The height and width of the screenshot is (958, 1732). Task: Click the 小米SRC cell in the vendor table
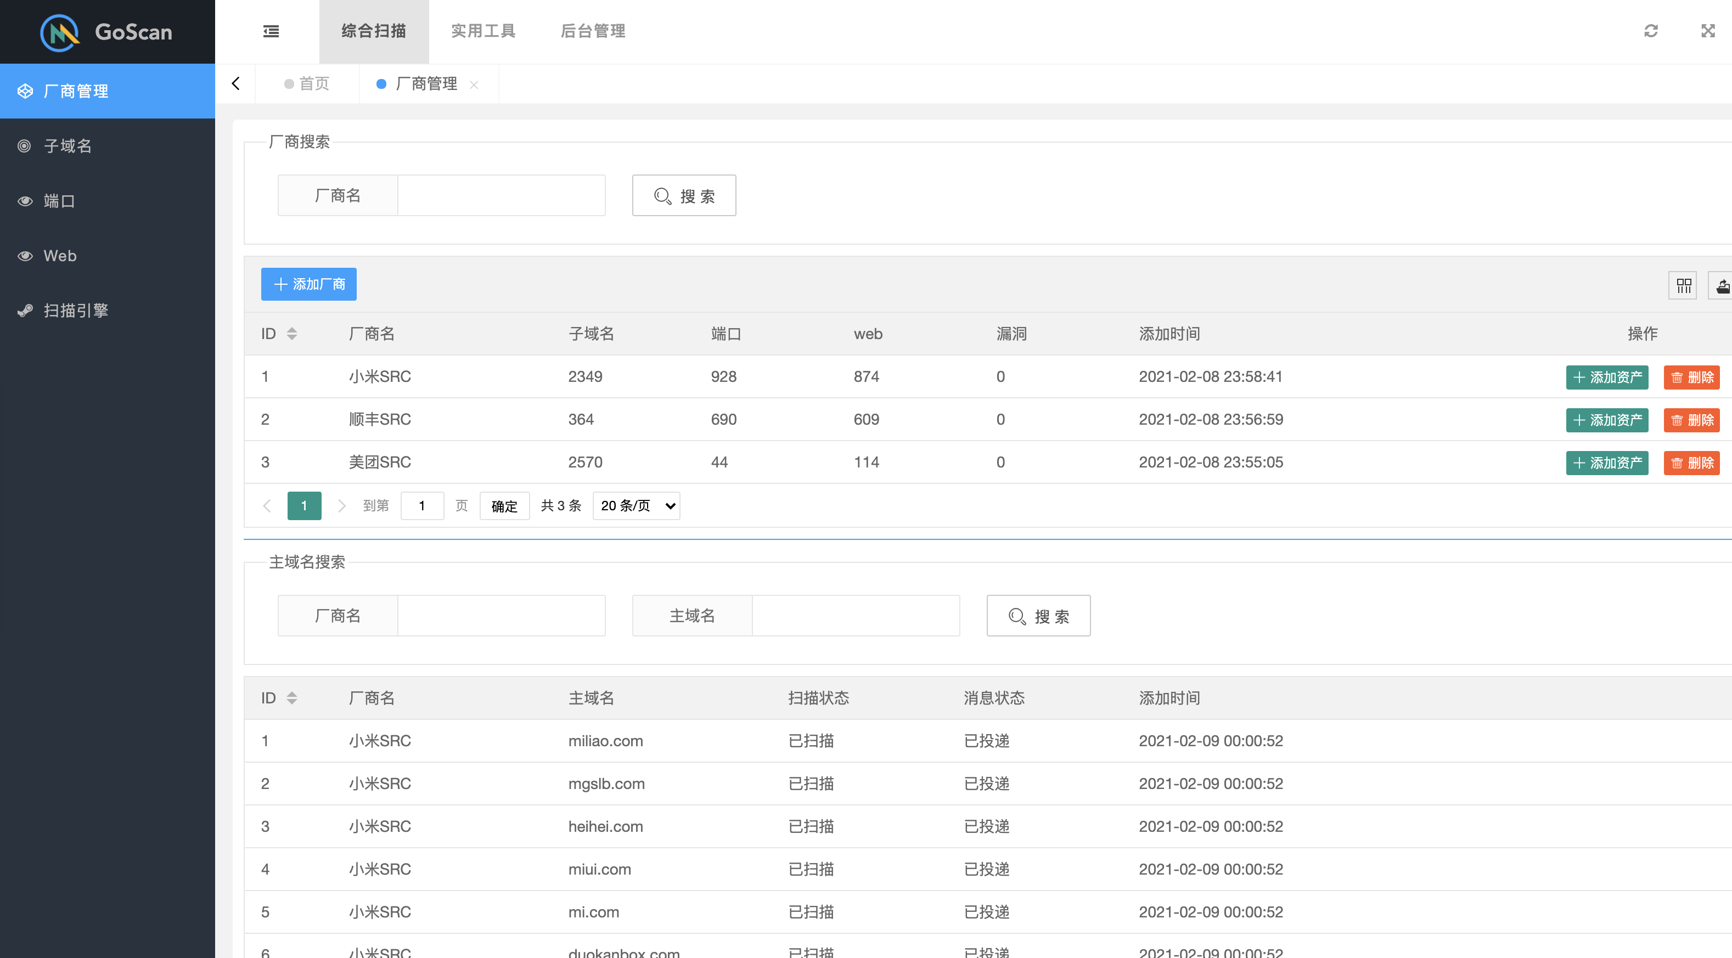point(380,376)
